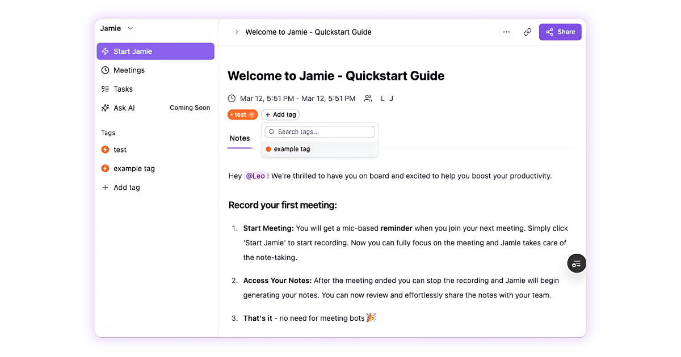The image size is (681, 357).
Task: Click the main Quickstart Guide heading
Action: 336,76
